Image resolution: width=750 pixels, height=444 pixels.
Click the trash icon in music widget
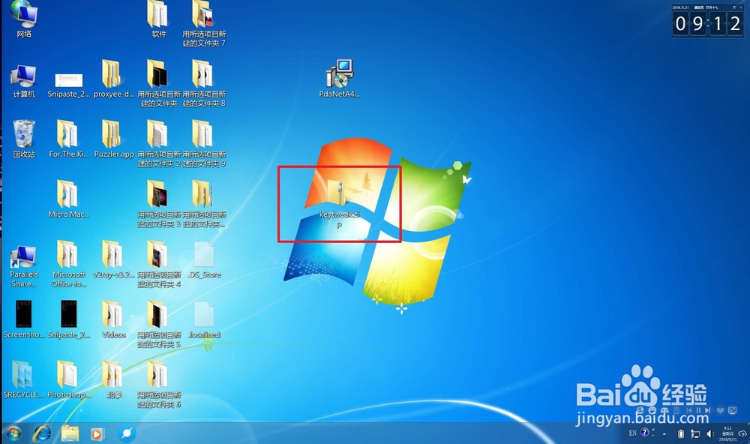pos(676,410)
